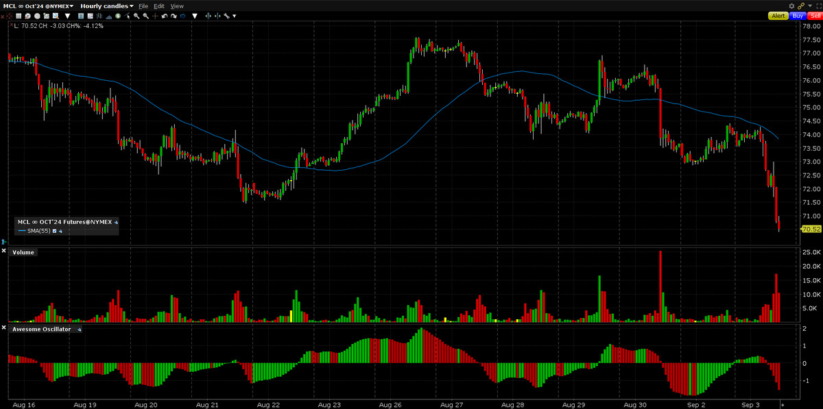This screenshot has height=409, width=823.
Task: Create an alert with the Alert button
Action: 777,15
